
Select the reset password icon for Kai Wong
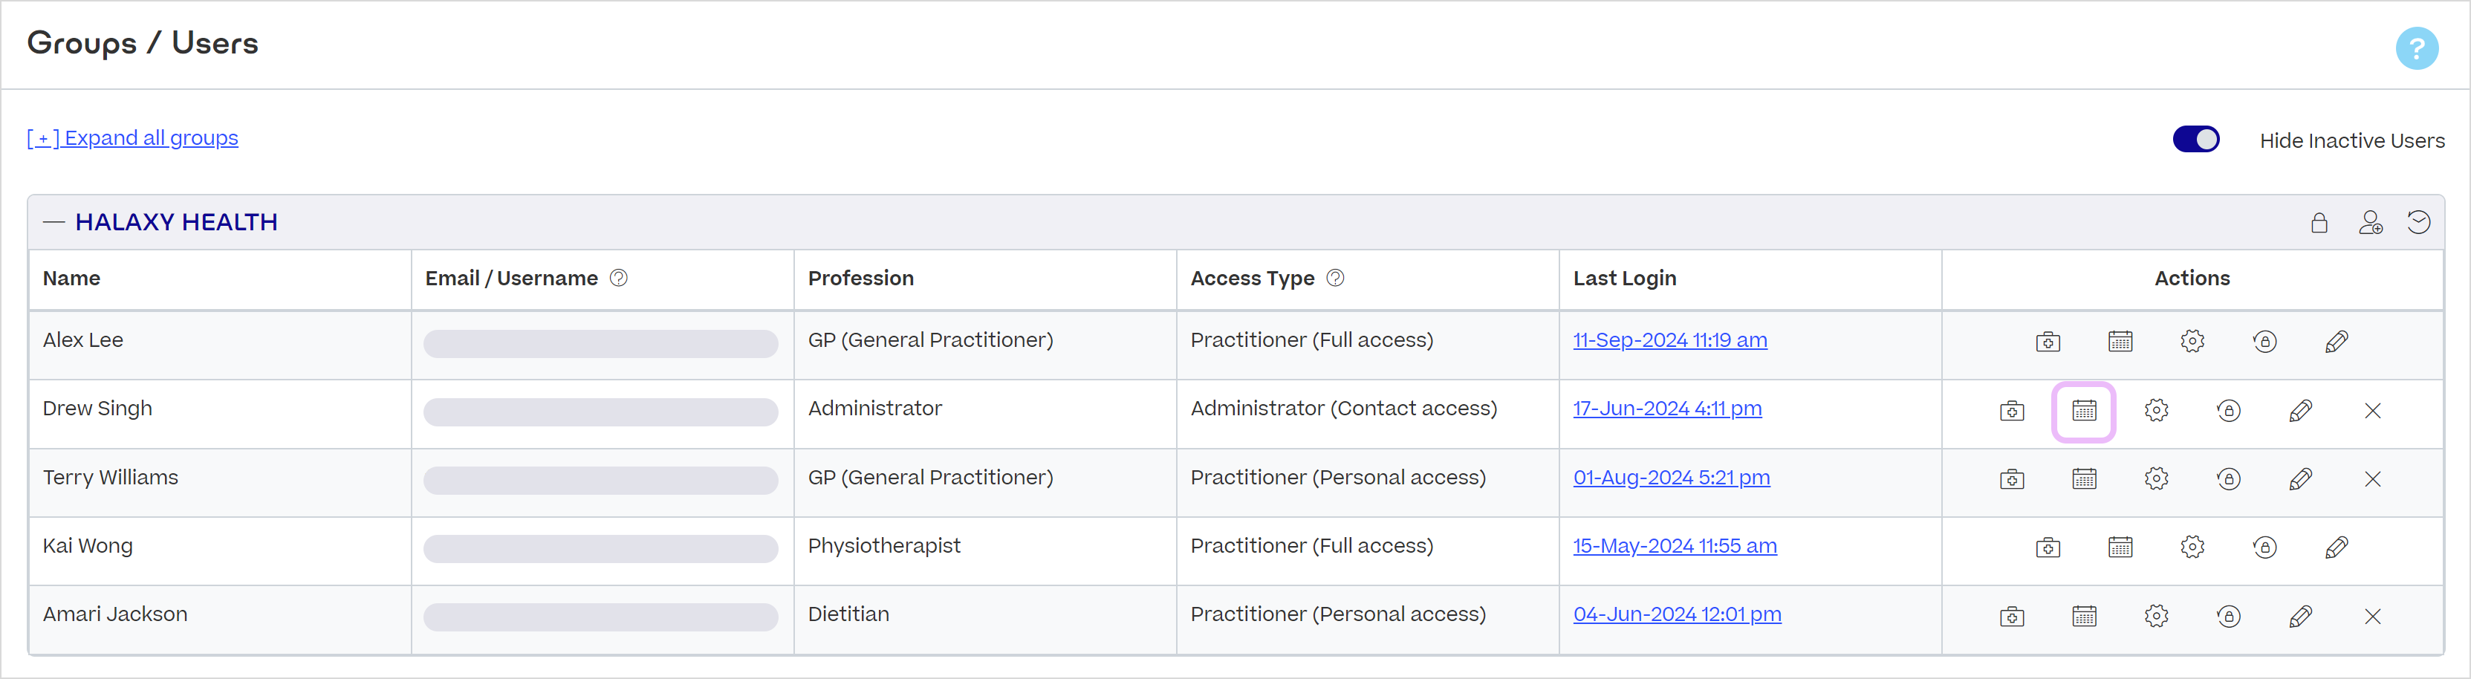pos(2264,547)
